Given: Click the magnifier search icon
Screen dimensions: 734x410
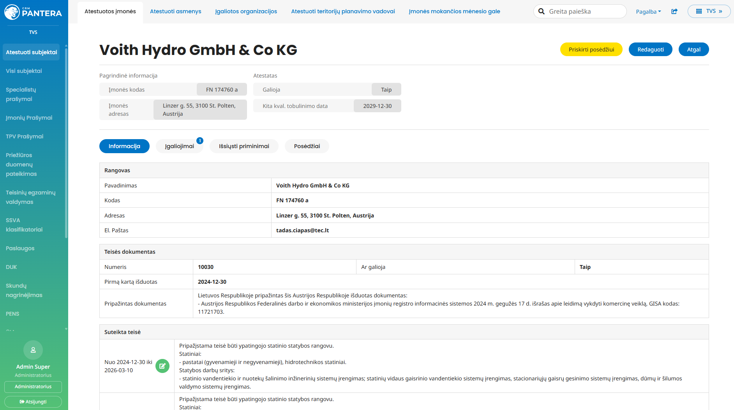Looking at the screenshot, I should tap(542, 11).
